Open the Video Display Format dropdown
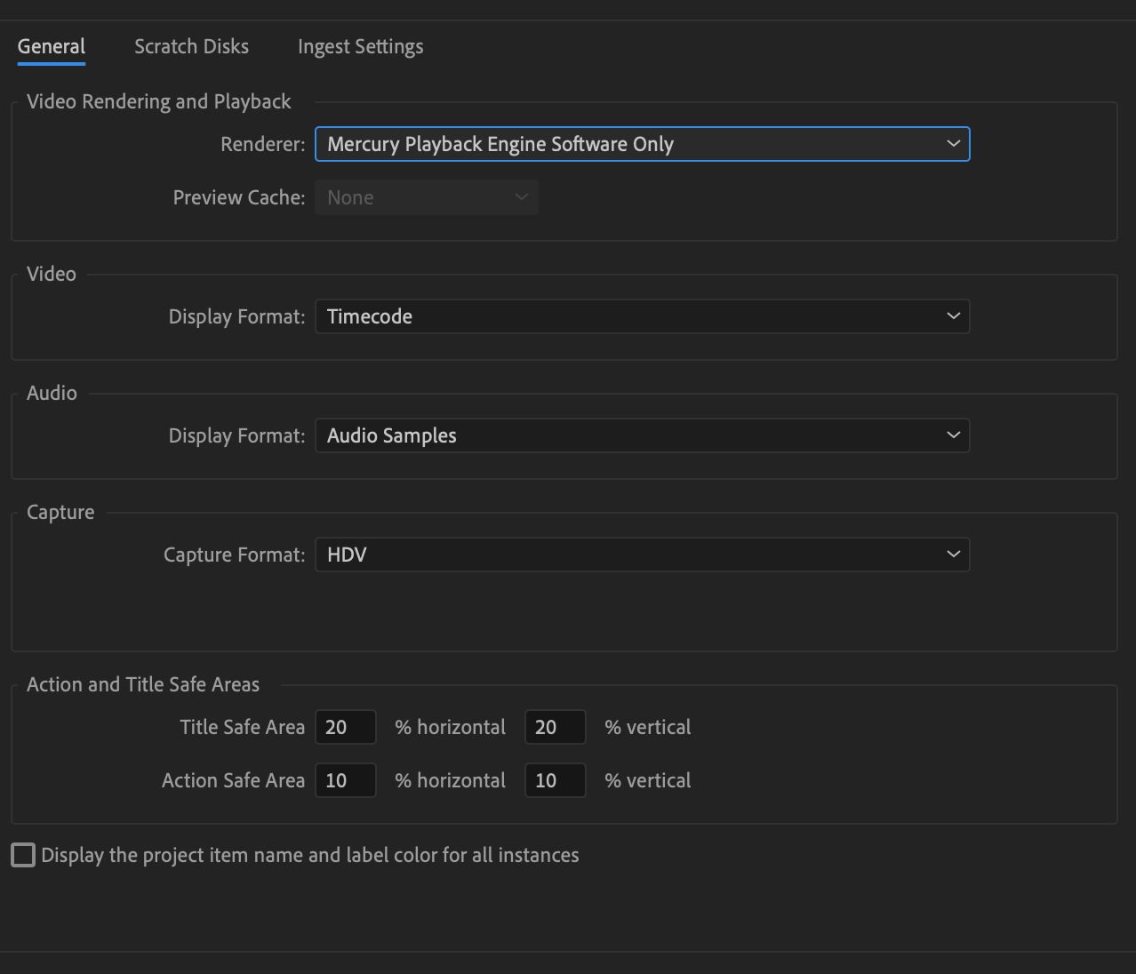Screen dimensions: 1136x974 [x=642, y=315]
